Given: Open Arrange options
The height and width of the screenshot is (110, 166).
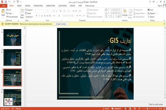Looking at the screenshot, I should pyautogui.click(x=125, y=13).
